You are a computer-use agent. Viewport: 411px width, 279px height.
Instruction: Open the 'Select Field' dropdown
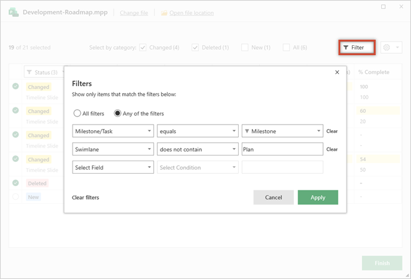113,167
